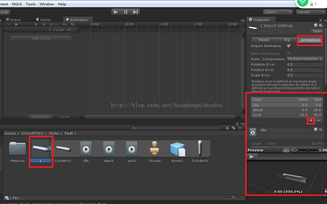Open the animation clip selector dropdown

click(x=28, y=30)
